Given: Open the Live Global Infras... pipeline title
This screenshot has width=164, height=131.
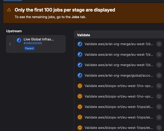Looking at the screenshot, I should pos(39,39).
